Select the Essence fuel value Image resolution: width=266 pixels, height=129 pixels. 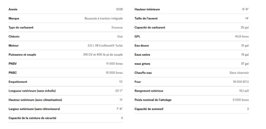117,28
